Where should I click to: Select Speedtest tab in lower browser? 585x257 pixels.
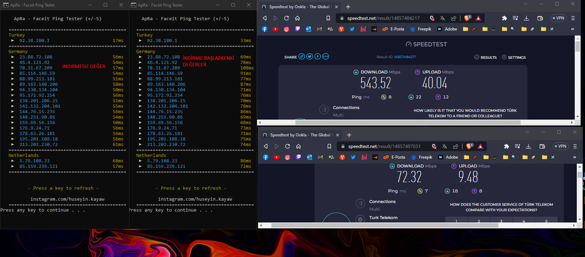[301, 135]
